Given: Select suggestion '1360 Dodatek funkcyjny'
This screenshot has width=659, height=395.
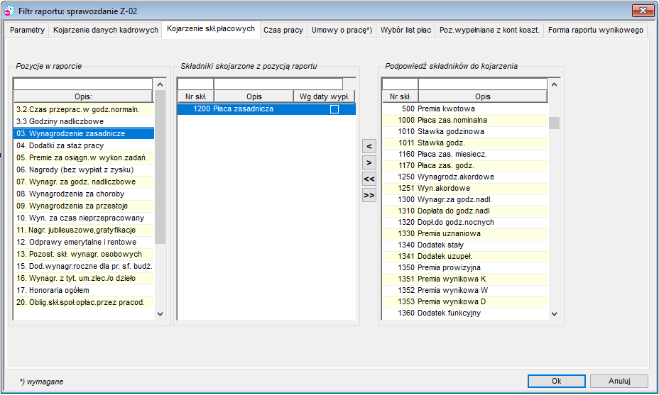Looking at the screenshot, I should [465, 313].
